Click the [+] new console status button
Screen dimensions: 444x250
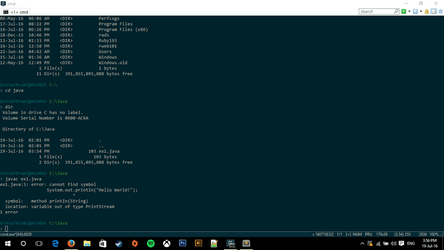click(349, 234)
